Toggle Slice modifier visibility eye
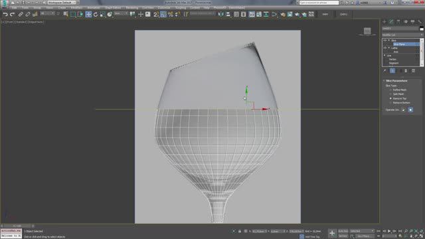Viewport: 425px width, 239px height. [384, 40]
